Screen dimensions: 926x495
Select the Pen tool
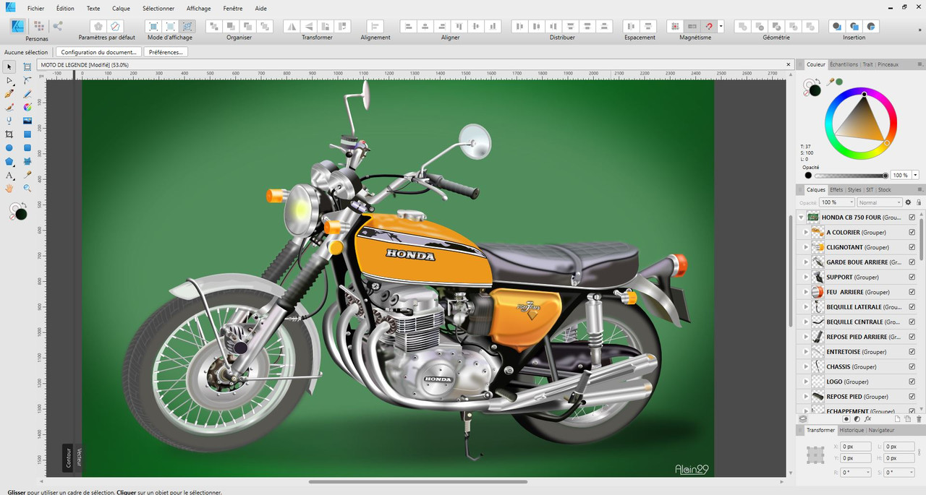click(9, 94)
